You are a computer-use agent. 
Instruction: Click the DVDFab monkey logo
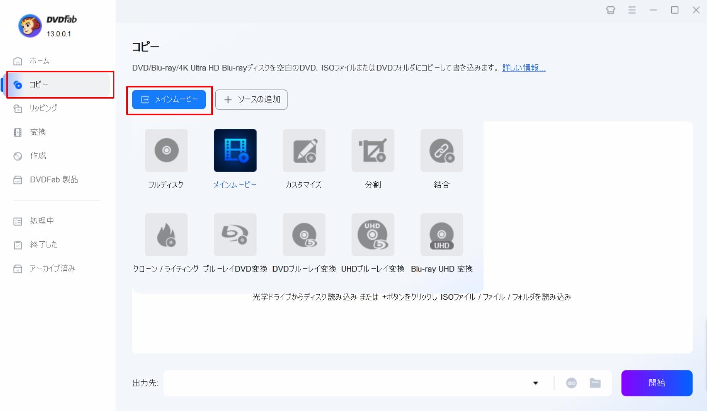coord(30,26)
